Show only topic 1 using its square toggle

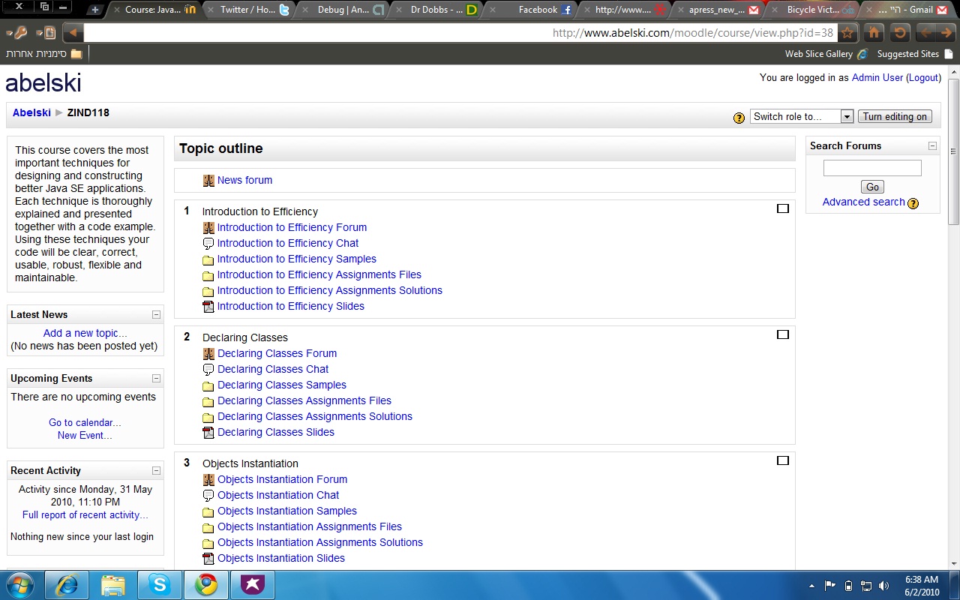coord(783,208)
